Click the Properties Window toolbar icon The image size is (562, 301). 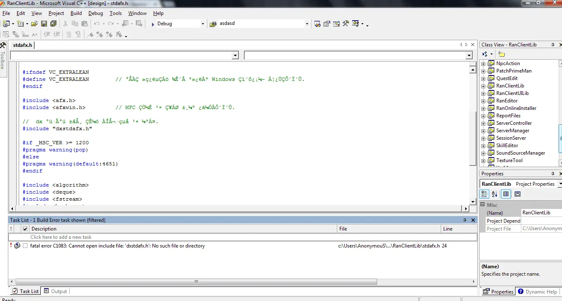click(327, 24)
